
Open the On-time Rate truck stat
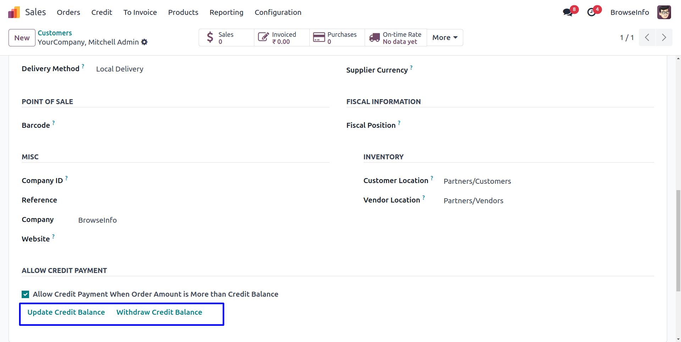click(396, 38)
